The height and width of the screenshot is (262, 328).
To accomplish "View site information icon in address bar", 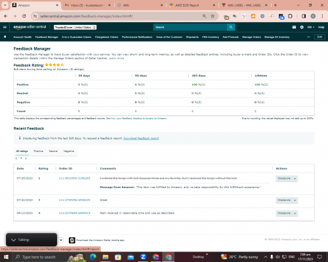I will (35, 16).
